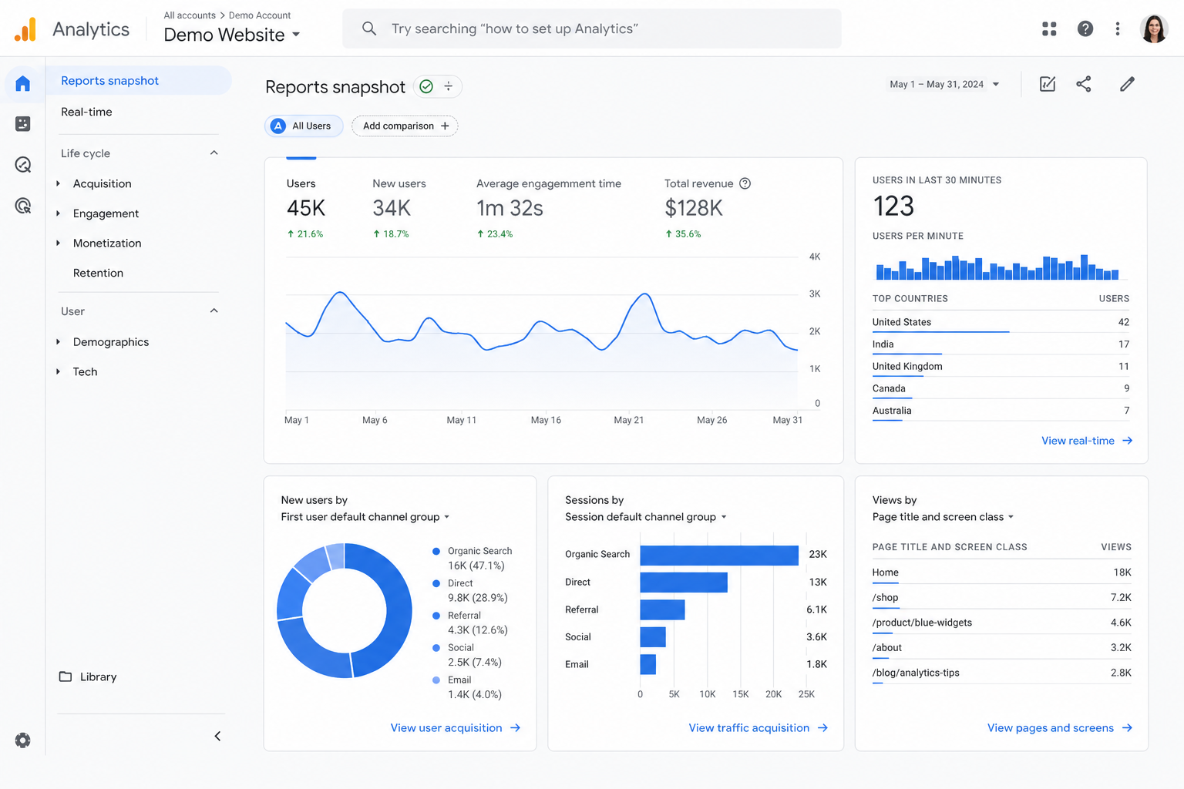
Task: Collapse the Life cycle section
Action: click(x=214, y=153)
